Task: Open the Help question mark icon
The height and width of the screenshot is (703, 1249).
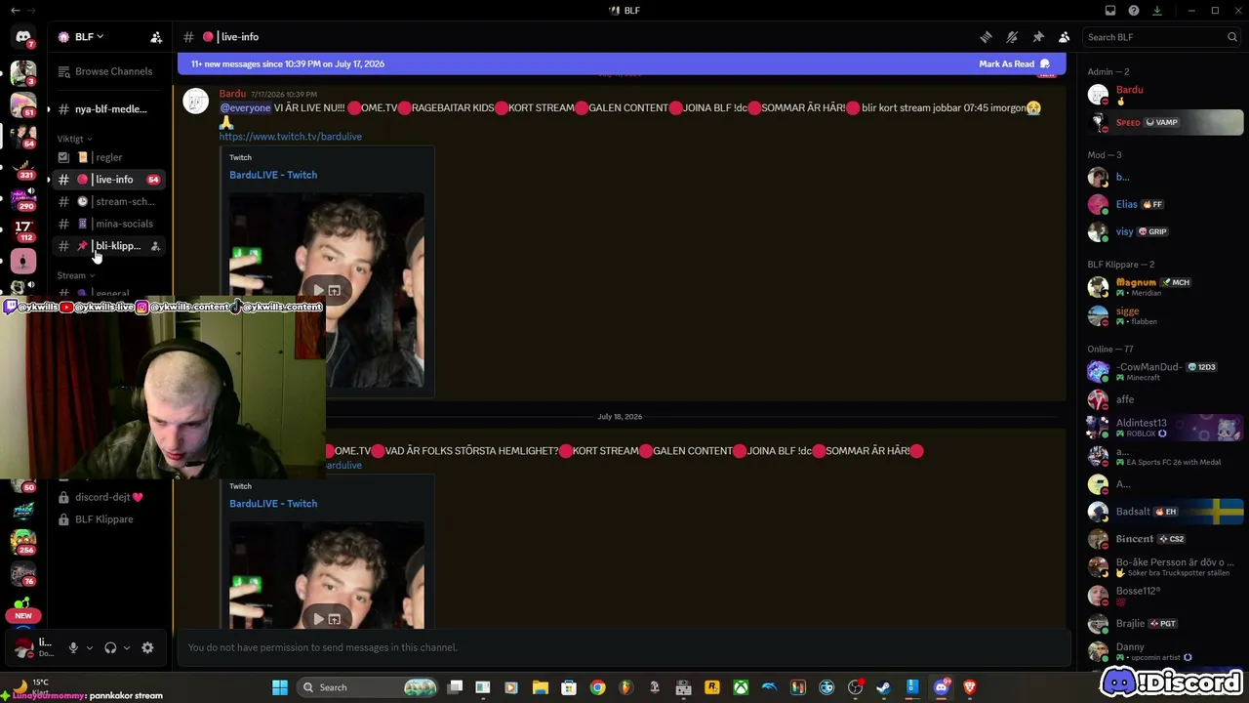Action: click(1134, 11)
